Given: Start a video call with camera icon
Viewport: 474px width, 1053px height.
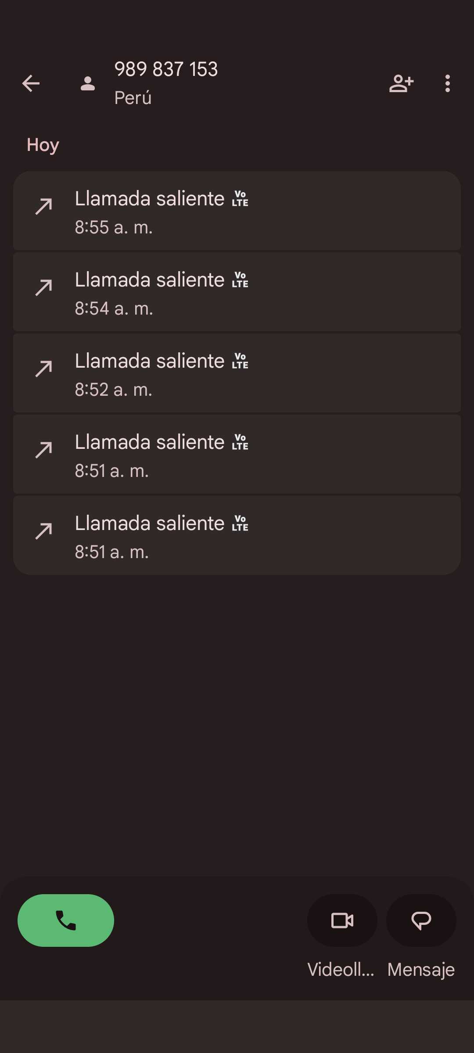Looking at the screenshot, I should click(x=342, y=920).
